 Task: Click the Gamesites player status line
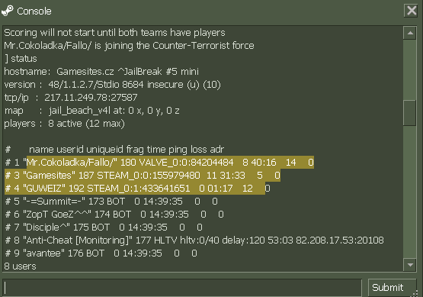pos(143,176)
